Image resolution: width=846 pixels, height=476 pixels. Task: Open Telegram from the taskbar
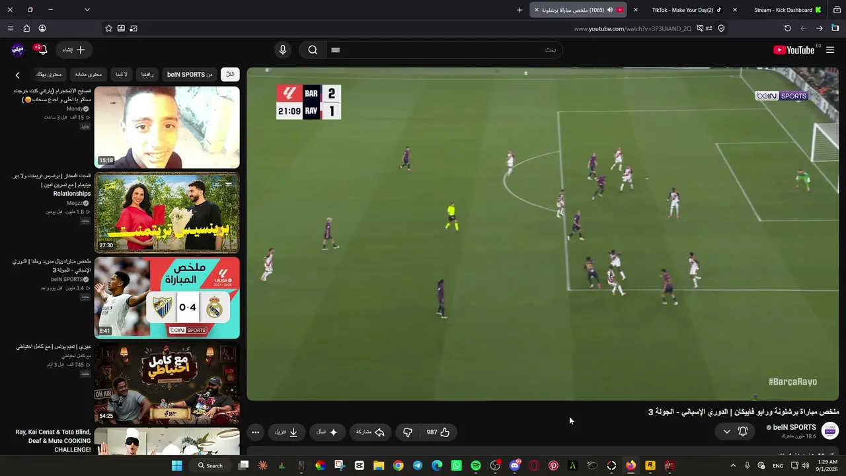[x=418, y=465]
